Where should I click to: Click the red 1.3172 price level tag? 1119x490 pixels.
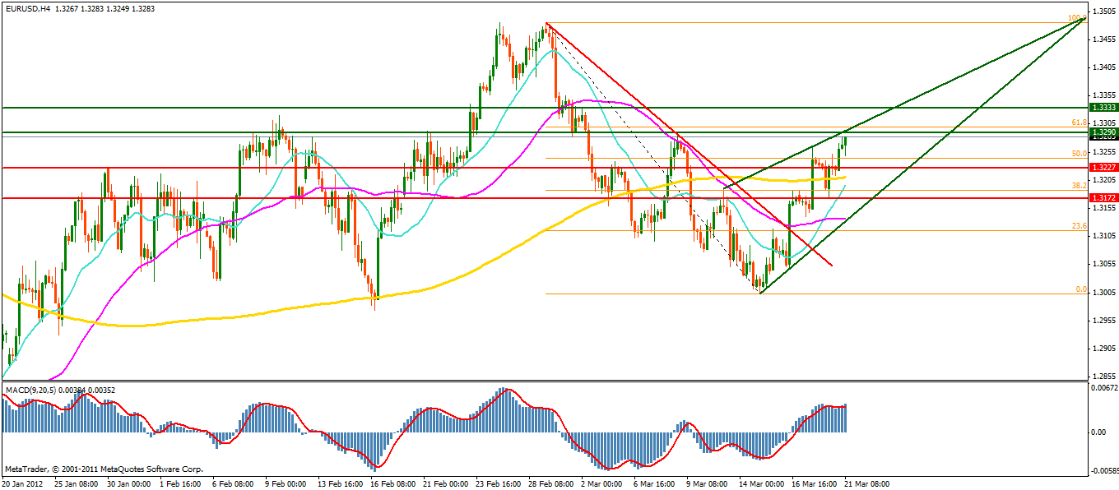pyautogui.click(x=1102, y=198)
